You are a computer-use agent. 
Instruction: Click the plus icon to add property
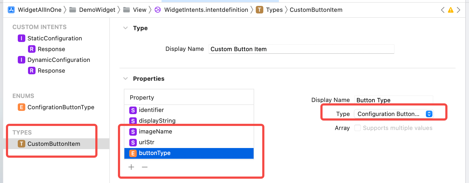[131, 167]
